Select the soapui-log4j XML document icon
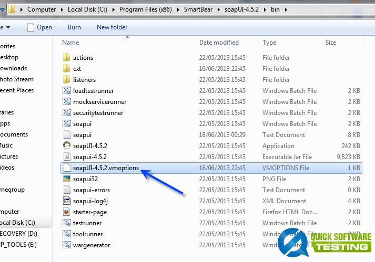Screen dimensions: 375x262 (66, 201)
